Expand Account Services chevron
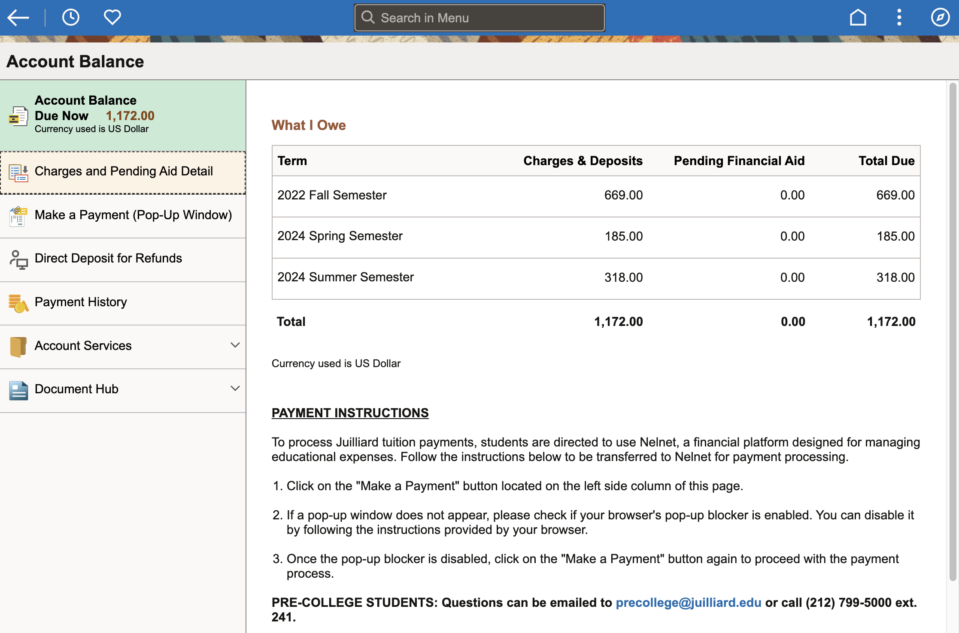The width and height of the screenshot is (959, 633). (x=235, y=345)
